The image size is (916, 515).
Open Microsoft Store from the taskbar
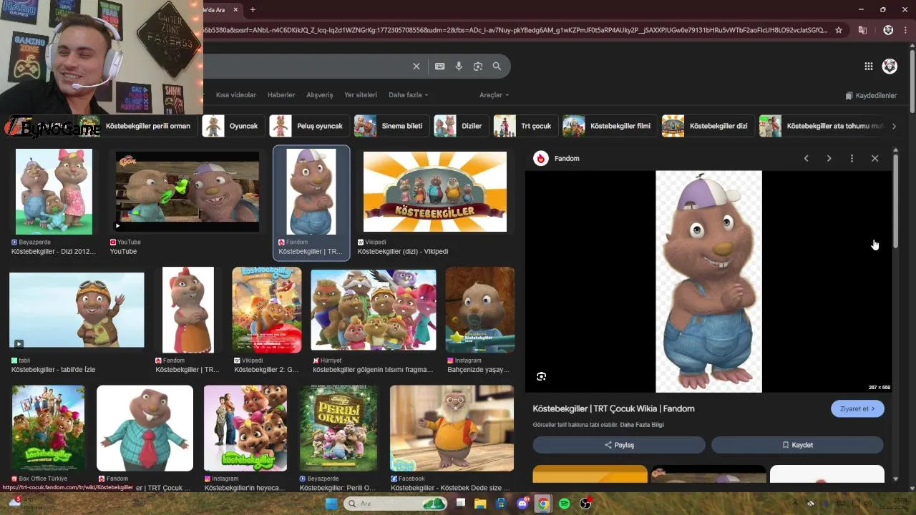[x=502, y=504]
